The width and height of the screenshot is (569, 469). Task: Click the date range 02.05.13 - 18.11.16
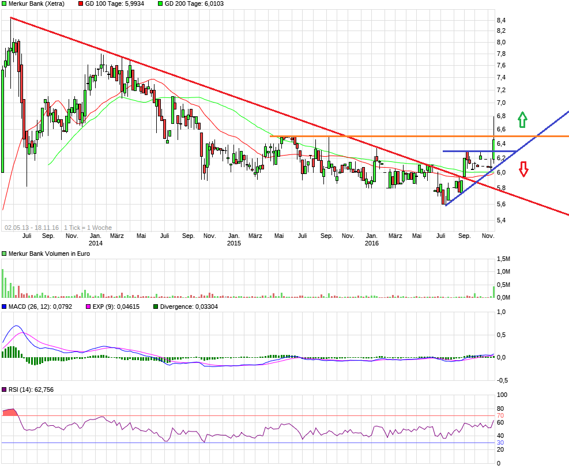point(31,228)
